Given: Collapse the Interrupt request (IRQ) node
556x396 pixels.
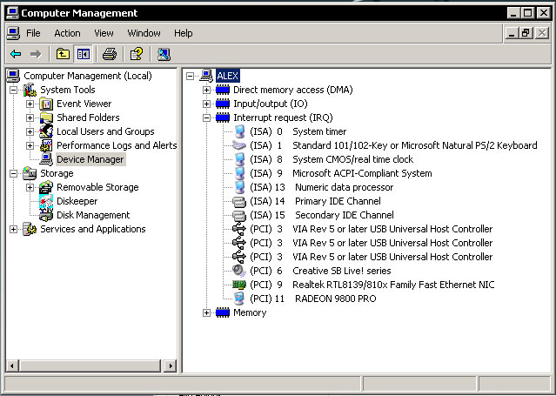Looking at the screenshot, I should (206, 117).
